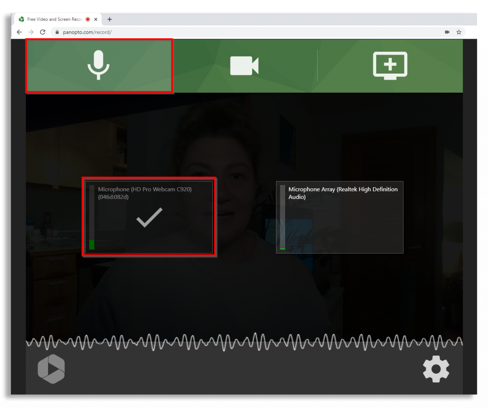Select the HD Pro Webcam C920 microphone

point(149,217)
